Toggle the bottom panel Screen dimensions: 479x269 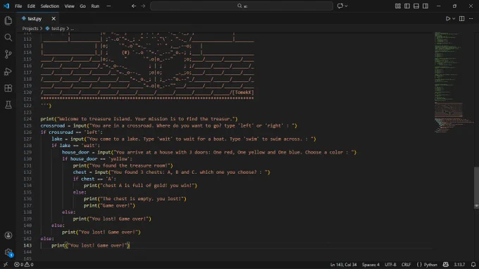click(416, 6)
